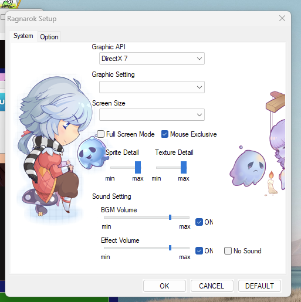Click the green frog icon above the window
The height and width of the screenshot is (302, 301).
click(8, 4)
